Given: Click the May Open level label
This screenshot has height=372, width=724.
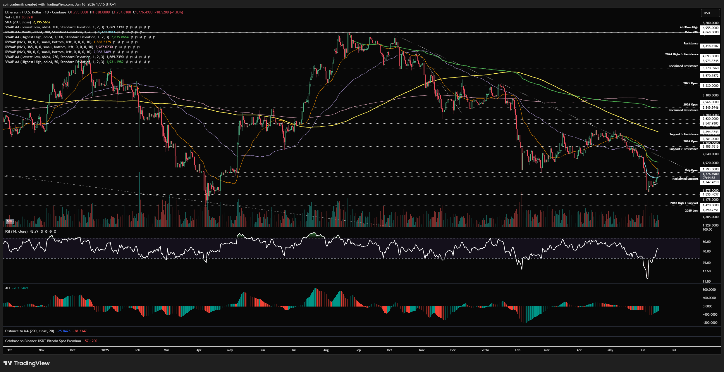Looking at the screenshot, I should coord(692,170).
